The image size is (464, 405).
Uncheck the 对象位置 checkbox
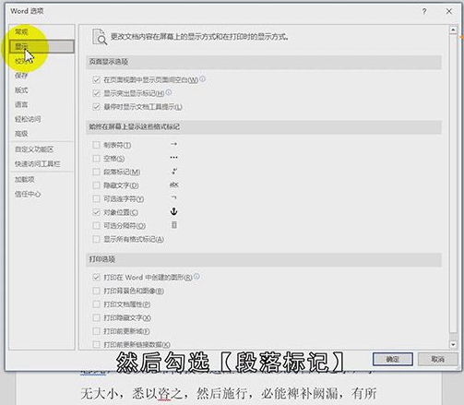[x=96, y=212]
